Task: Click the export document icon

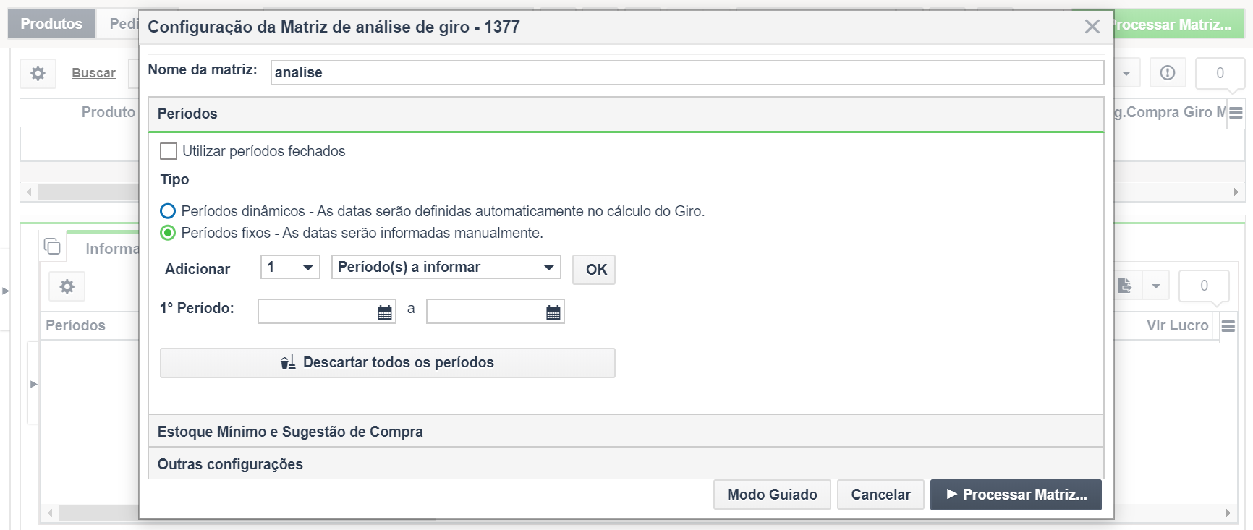Action: [x=1125, y=286]
